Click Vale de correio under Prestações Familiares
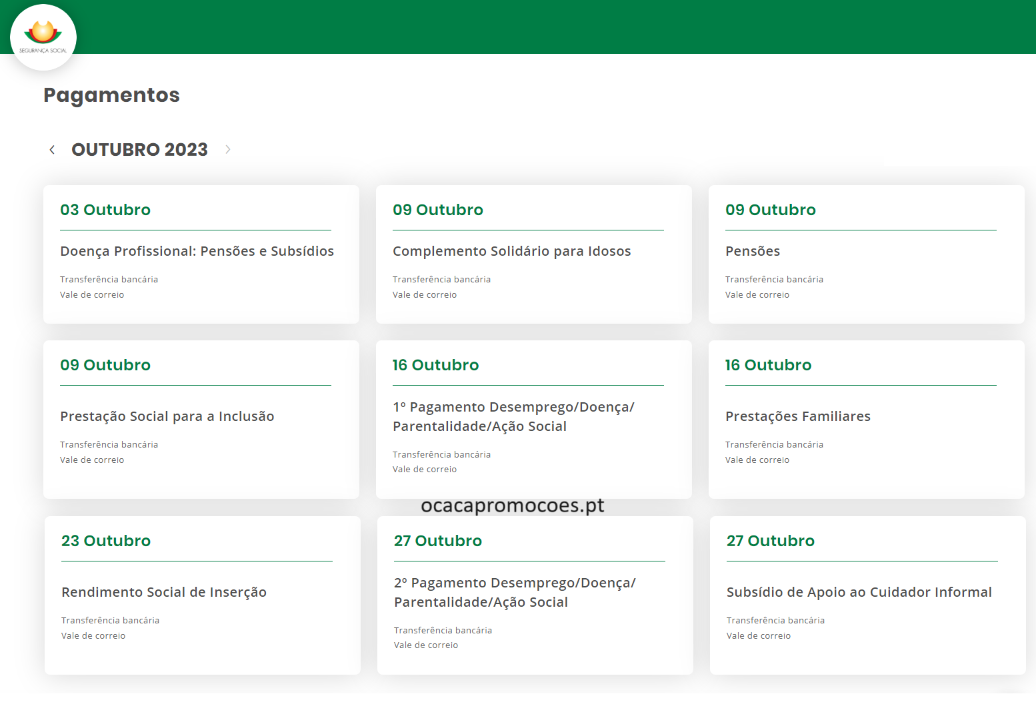1036x702 pixels. (x=757, y=460)
